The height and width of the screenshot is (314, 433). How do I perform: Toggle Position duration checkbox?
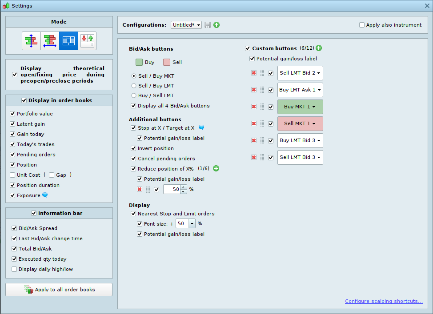[12, 185]
